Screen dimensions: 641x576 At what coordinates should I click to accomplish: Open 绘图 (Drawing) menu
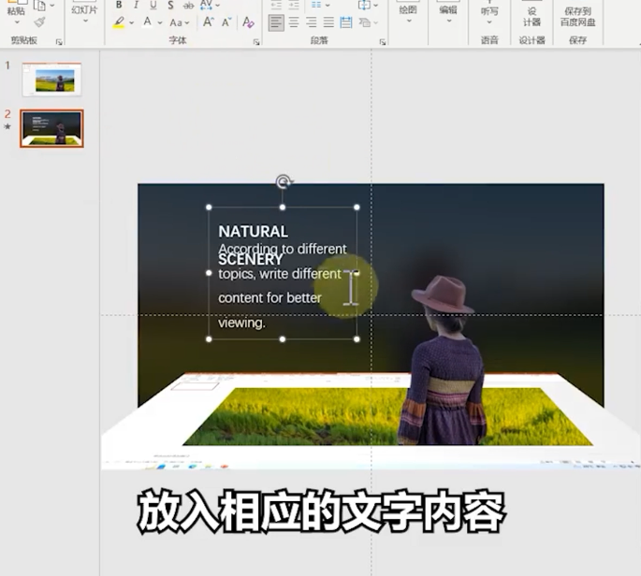(x=408, y=13)
